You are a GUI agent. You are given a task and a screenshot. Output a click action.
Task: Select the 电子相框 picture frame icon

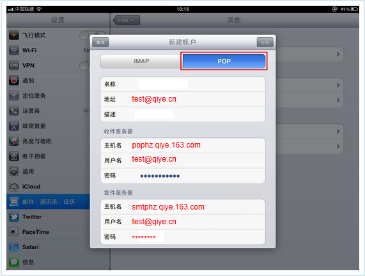(x=14, y=156)
